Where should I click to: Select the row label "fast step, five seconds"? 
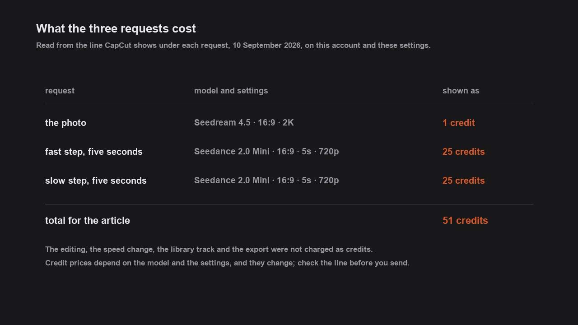pyautogui.click(x=93, y=152)
